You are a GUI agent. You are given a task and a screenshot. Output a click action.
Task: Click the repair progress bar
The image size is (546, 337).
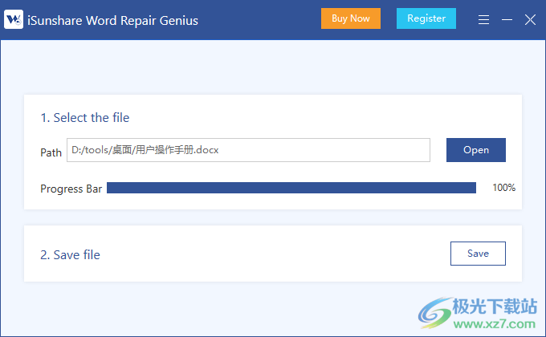(x=291, y=188)
